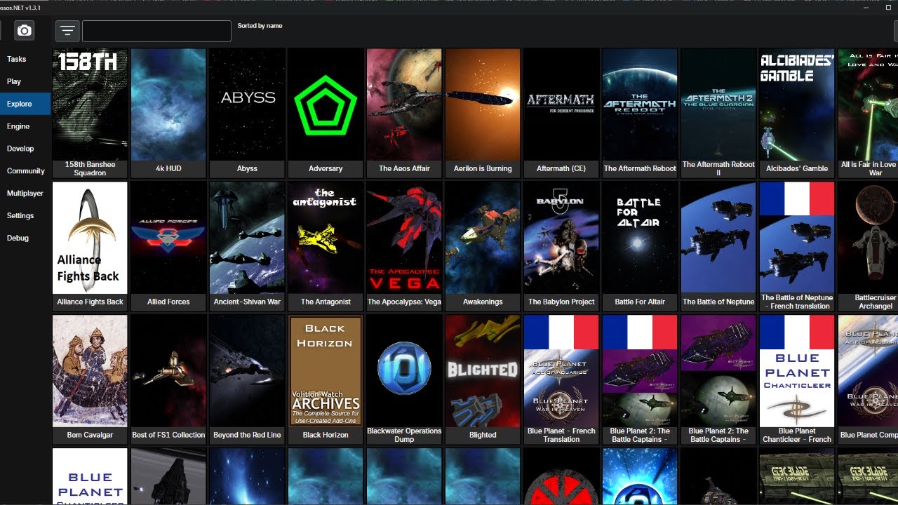Open the Community tab

25,171
